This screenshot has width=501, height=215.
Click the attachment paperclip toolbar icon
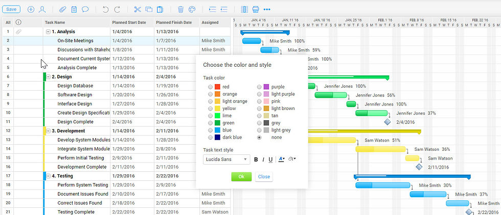coord(63,9)
